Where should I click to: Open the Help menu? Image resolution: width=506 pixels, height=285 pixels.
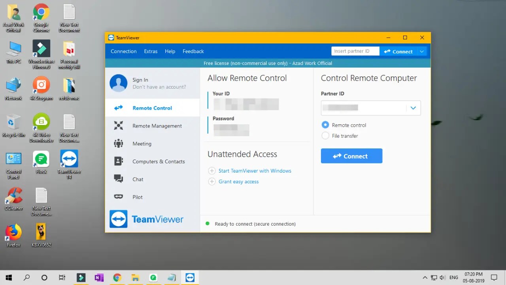pyautogui.click(x=170, y=51)
